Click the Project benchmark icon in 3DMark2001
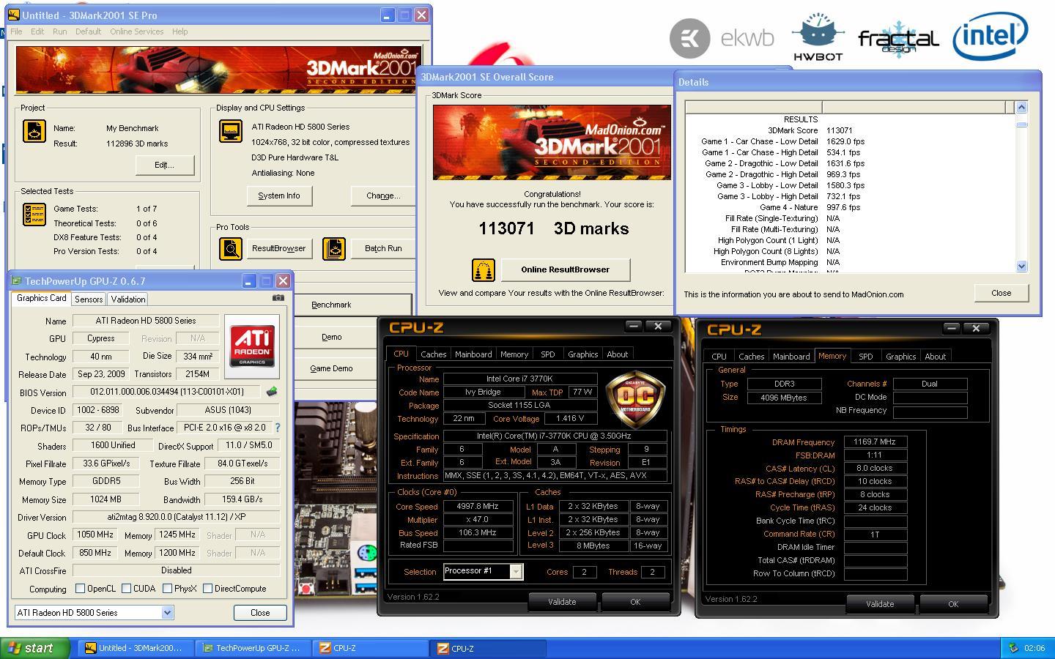This screenshot has width=1055, height=659. (x=34, y=130)
